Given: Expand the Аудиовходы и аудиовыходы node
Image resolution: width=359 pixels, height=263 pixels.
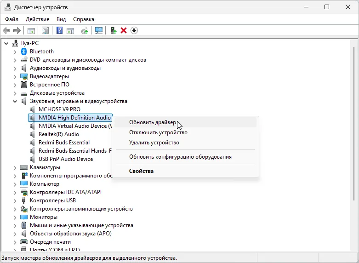Looking at the screenshot, I should 15,68.
